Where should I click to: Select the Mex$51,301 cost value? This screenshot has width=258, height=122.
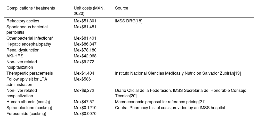[85, 21]
